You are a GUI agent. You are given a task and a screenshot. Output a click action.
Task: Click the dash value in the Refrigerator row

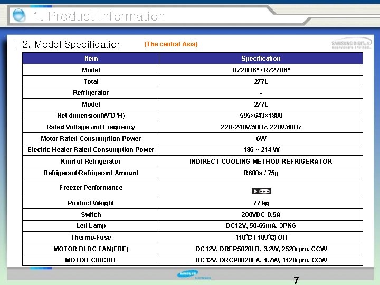(261, 93)
